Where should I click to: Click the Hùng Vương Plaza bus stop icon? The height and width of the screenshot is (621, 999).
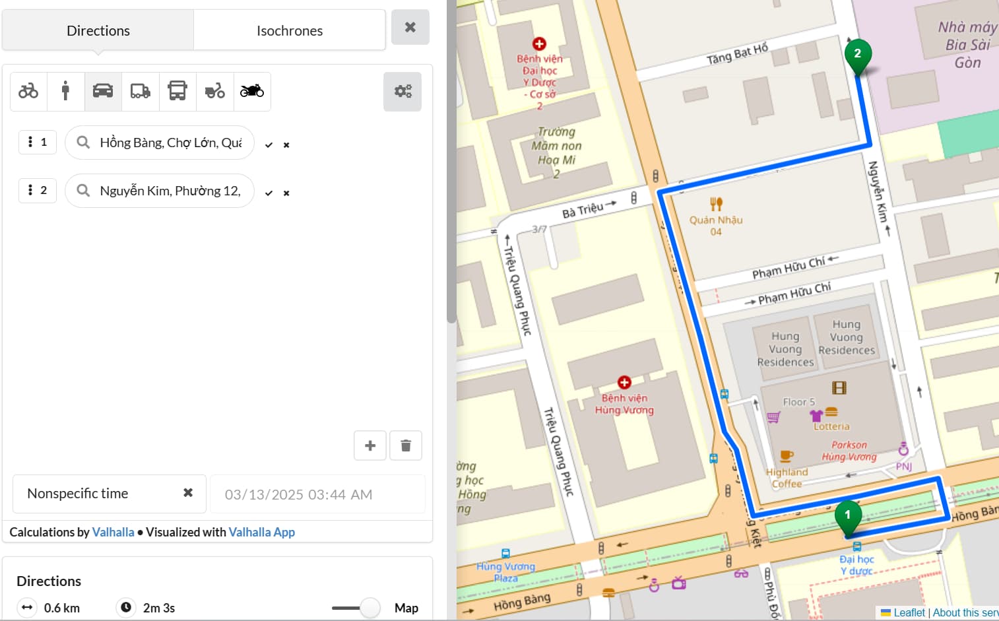point(505,554)
